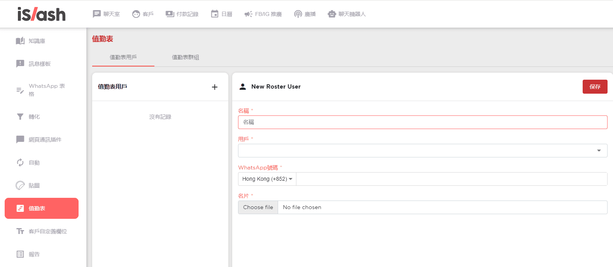
Task: Click the message template icon in sidebar
Action: 20,64
